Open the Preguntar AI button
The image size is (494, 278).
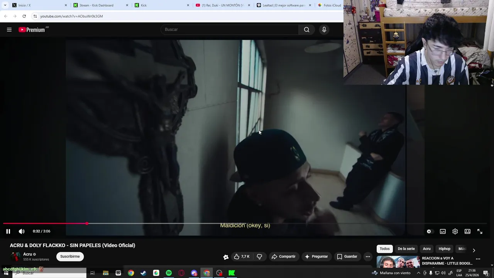point(316,256)
